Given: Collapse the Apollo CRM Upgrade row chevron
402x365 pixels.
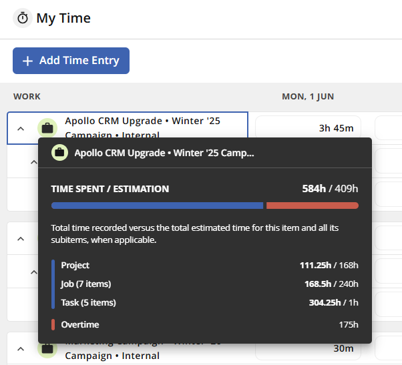Looking at the screenshot, I should click(x=21, y=129).
